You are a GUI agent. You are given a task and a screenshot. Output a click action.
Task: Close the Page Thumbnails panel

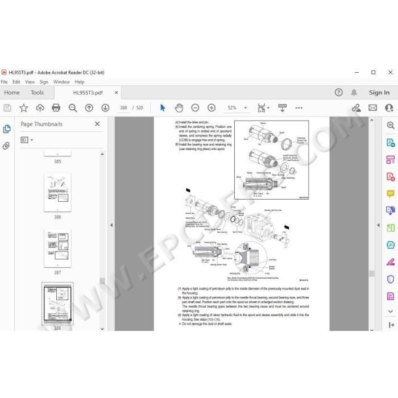[97, 124]
